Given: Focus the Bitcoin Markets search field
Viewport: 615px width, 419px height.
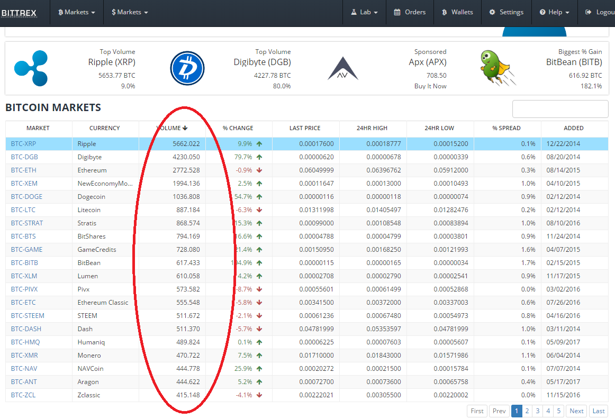Looking at the screenshot, I should pyautogui.click(x=560, y=108).
